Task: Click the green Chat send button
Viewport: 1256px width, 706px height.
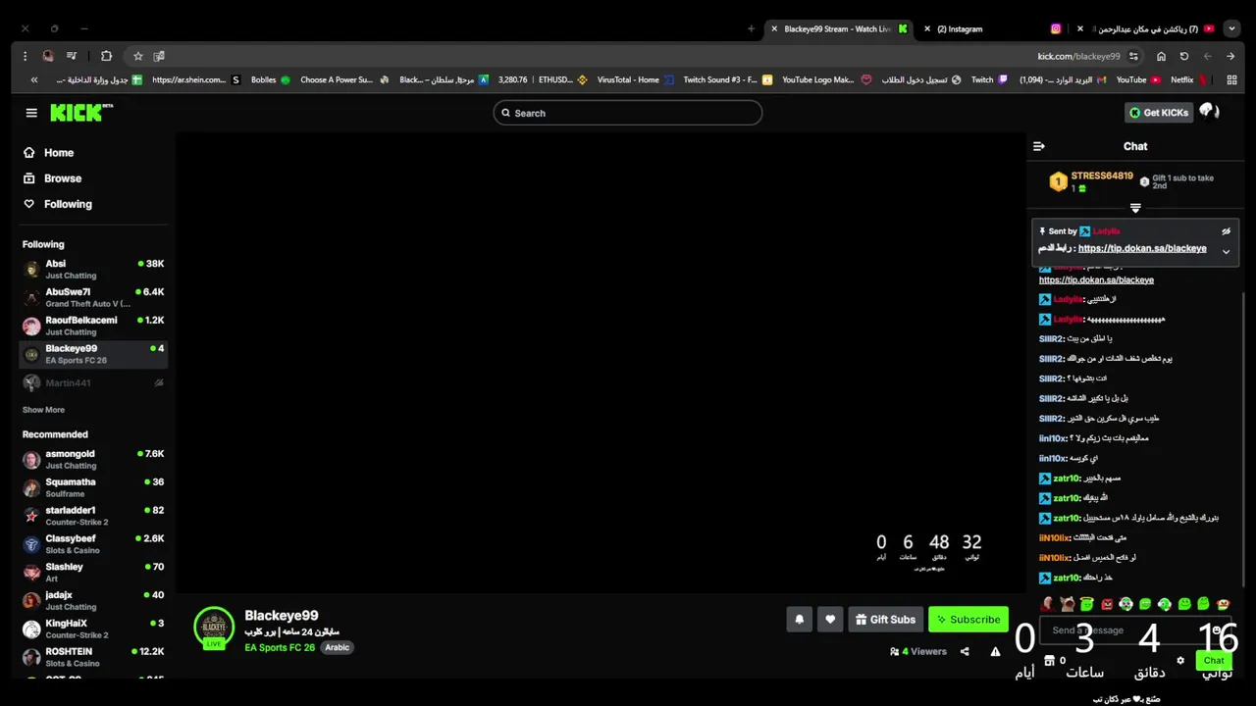Action: (x=1214, y=660)
